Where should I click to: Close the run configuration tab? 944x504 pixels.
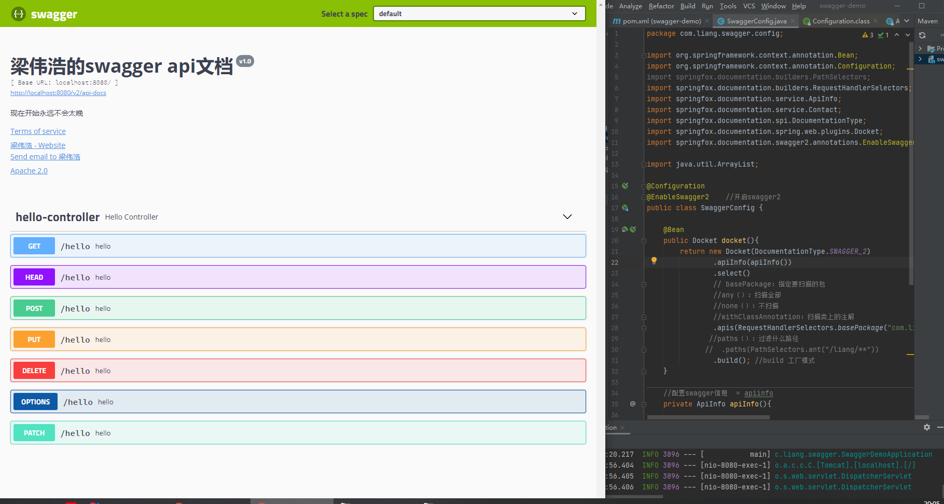(622, 428)
